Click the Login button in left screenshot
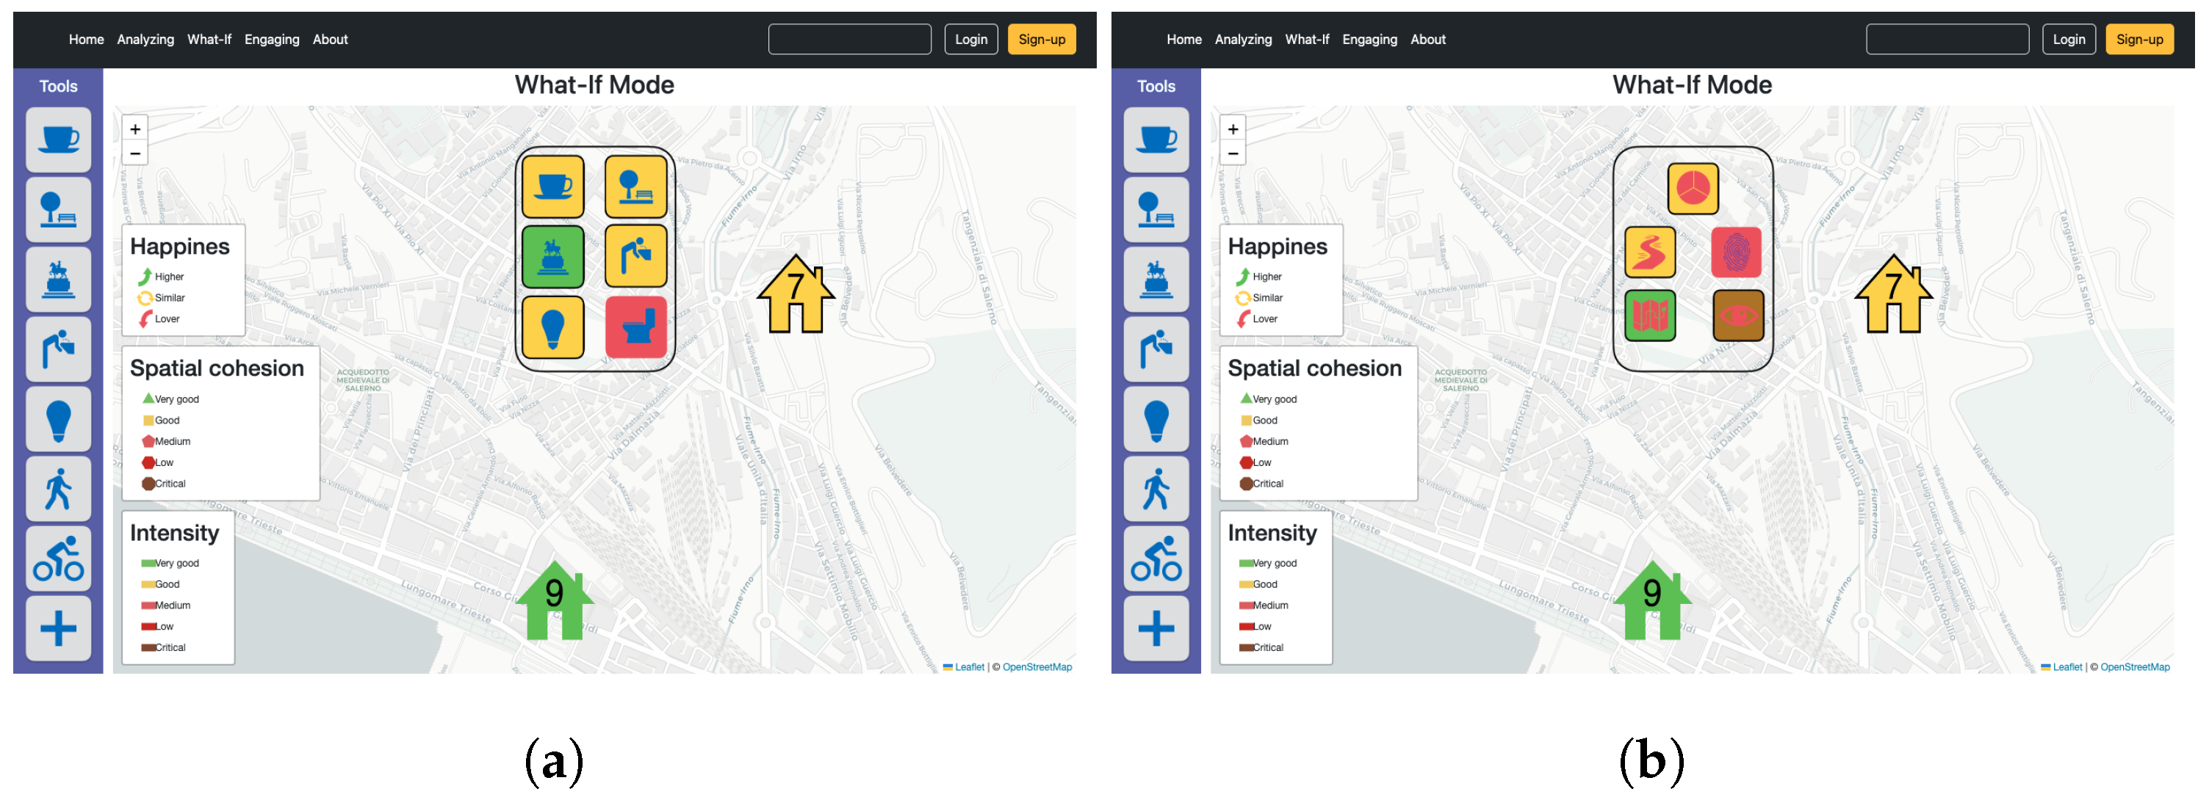The width and height of the screenshot is (2209, 797). 970,40
